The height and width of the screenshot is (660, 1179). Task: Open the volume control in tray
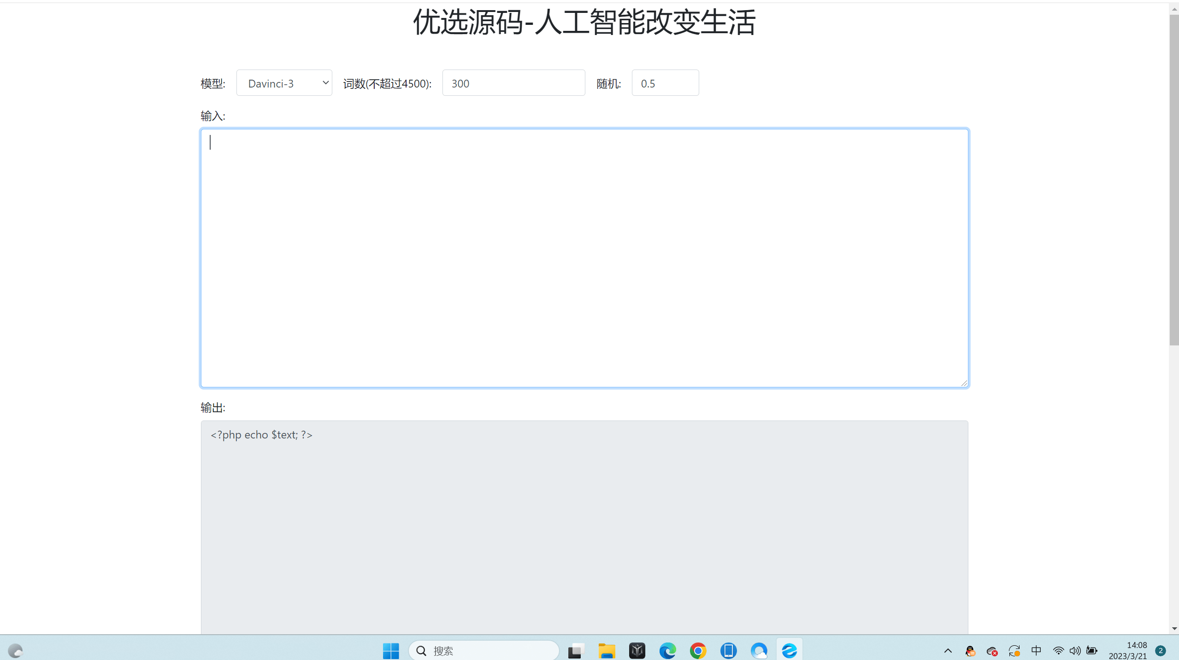click(x=1075, y=650)
